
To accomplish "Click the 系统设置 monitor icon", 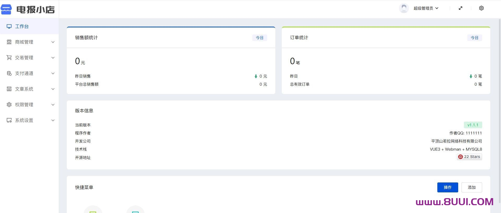I will click(9, 120).
